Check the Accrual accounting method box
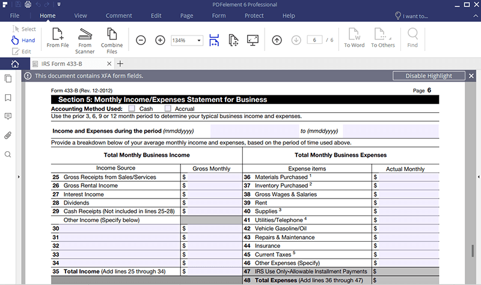The width and height of the screenshot is (481, 285). (168, 109)
